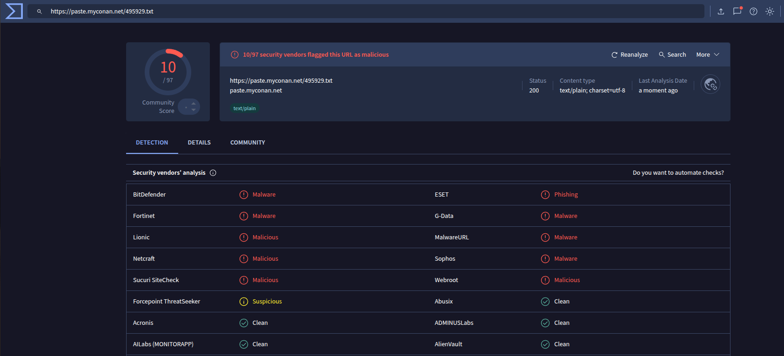Click the upload file icon
The height and width of the screenshot is (356, 784).
(721, 12)
